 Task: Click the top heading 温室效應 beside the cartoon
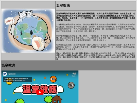click(x=63, y=6)
